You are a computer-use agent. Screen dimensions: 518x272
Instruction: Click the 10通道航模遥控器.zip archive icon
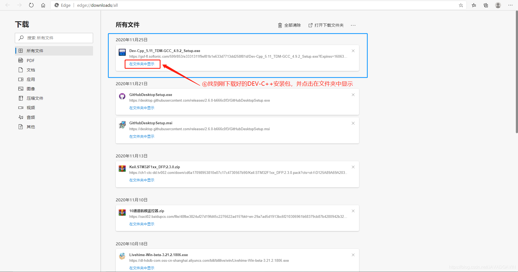point(122,212)
